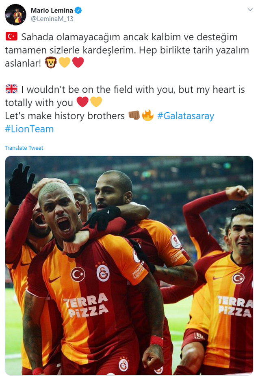Image resolution: width=260 pixels, height=376 pixels.
Task: Click the red heart after the lion emoji
Action: coord(78,63)
